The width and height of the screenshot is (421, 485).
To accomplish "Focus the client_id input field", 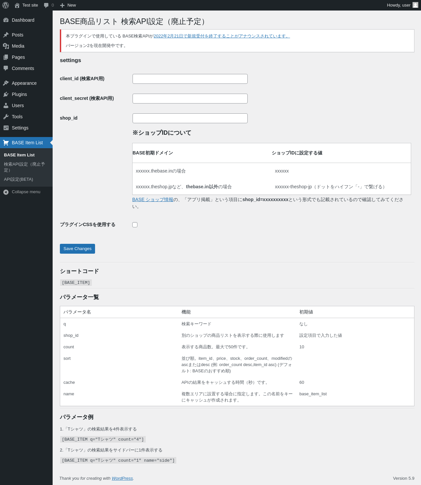I will point(190,79).
